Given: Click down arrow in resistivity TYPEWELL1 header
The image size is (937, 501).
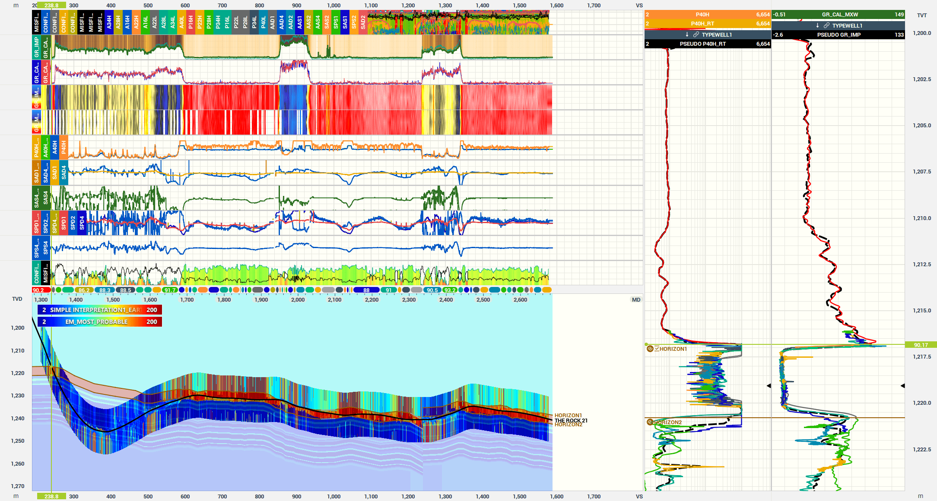Looking at the screenshot, I should tap(687, 35).
